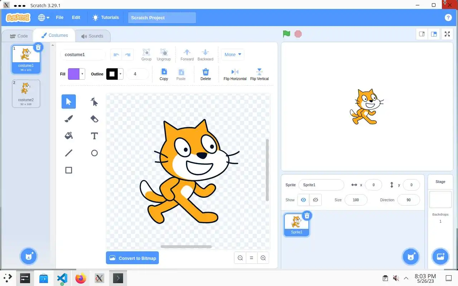The width and height of the screenshot is (458, 286).
Task: Delete costume1 with trash icon
Action: coord(38,47)
